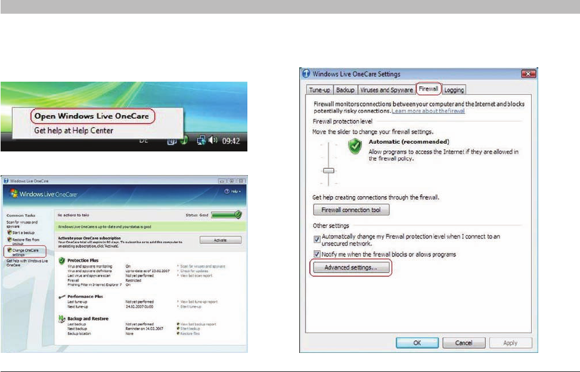Open the Help dropdown in OneCare window

click(232, 191)
